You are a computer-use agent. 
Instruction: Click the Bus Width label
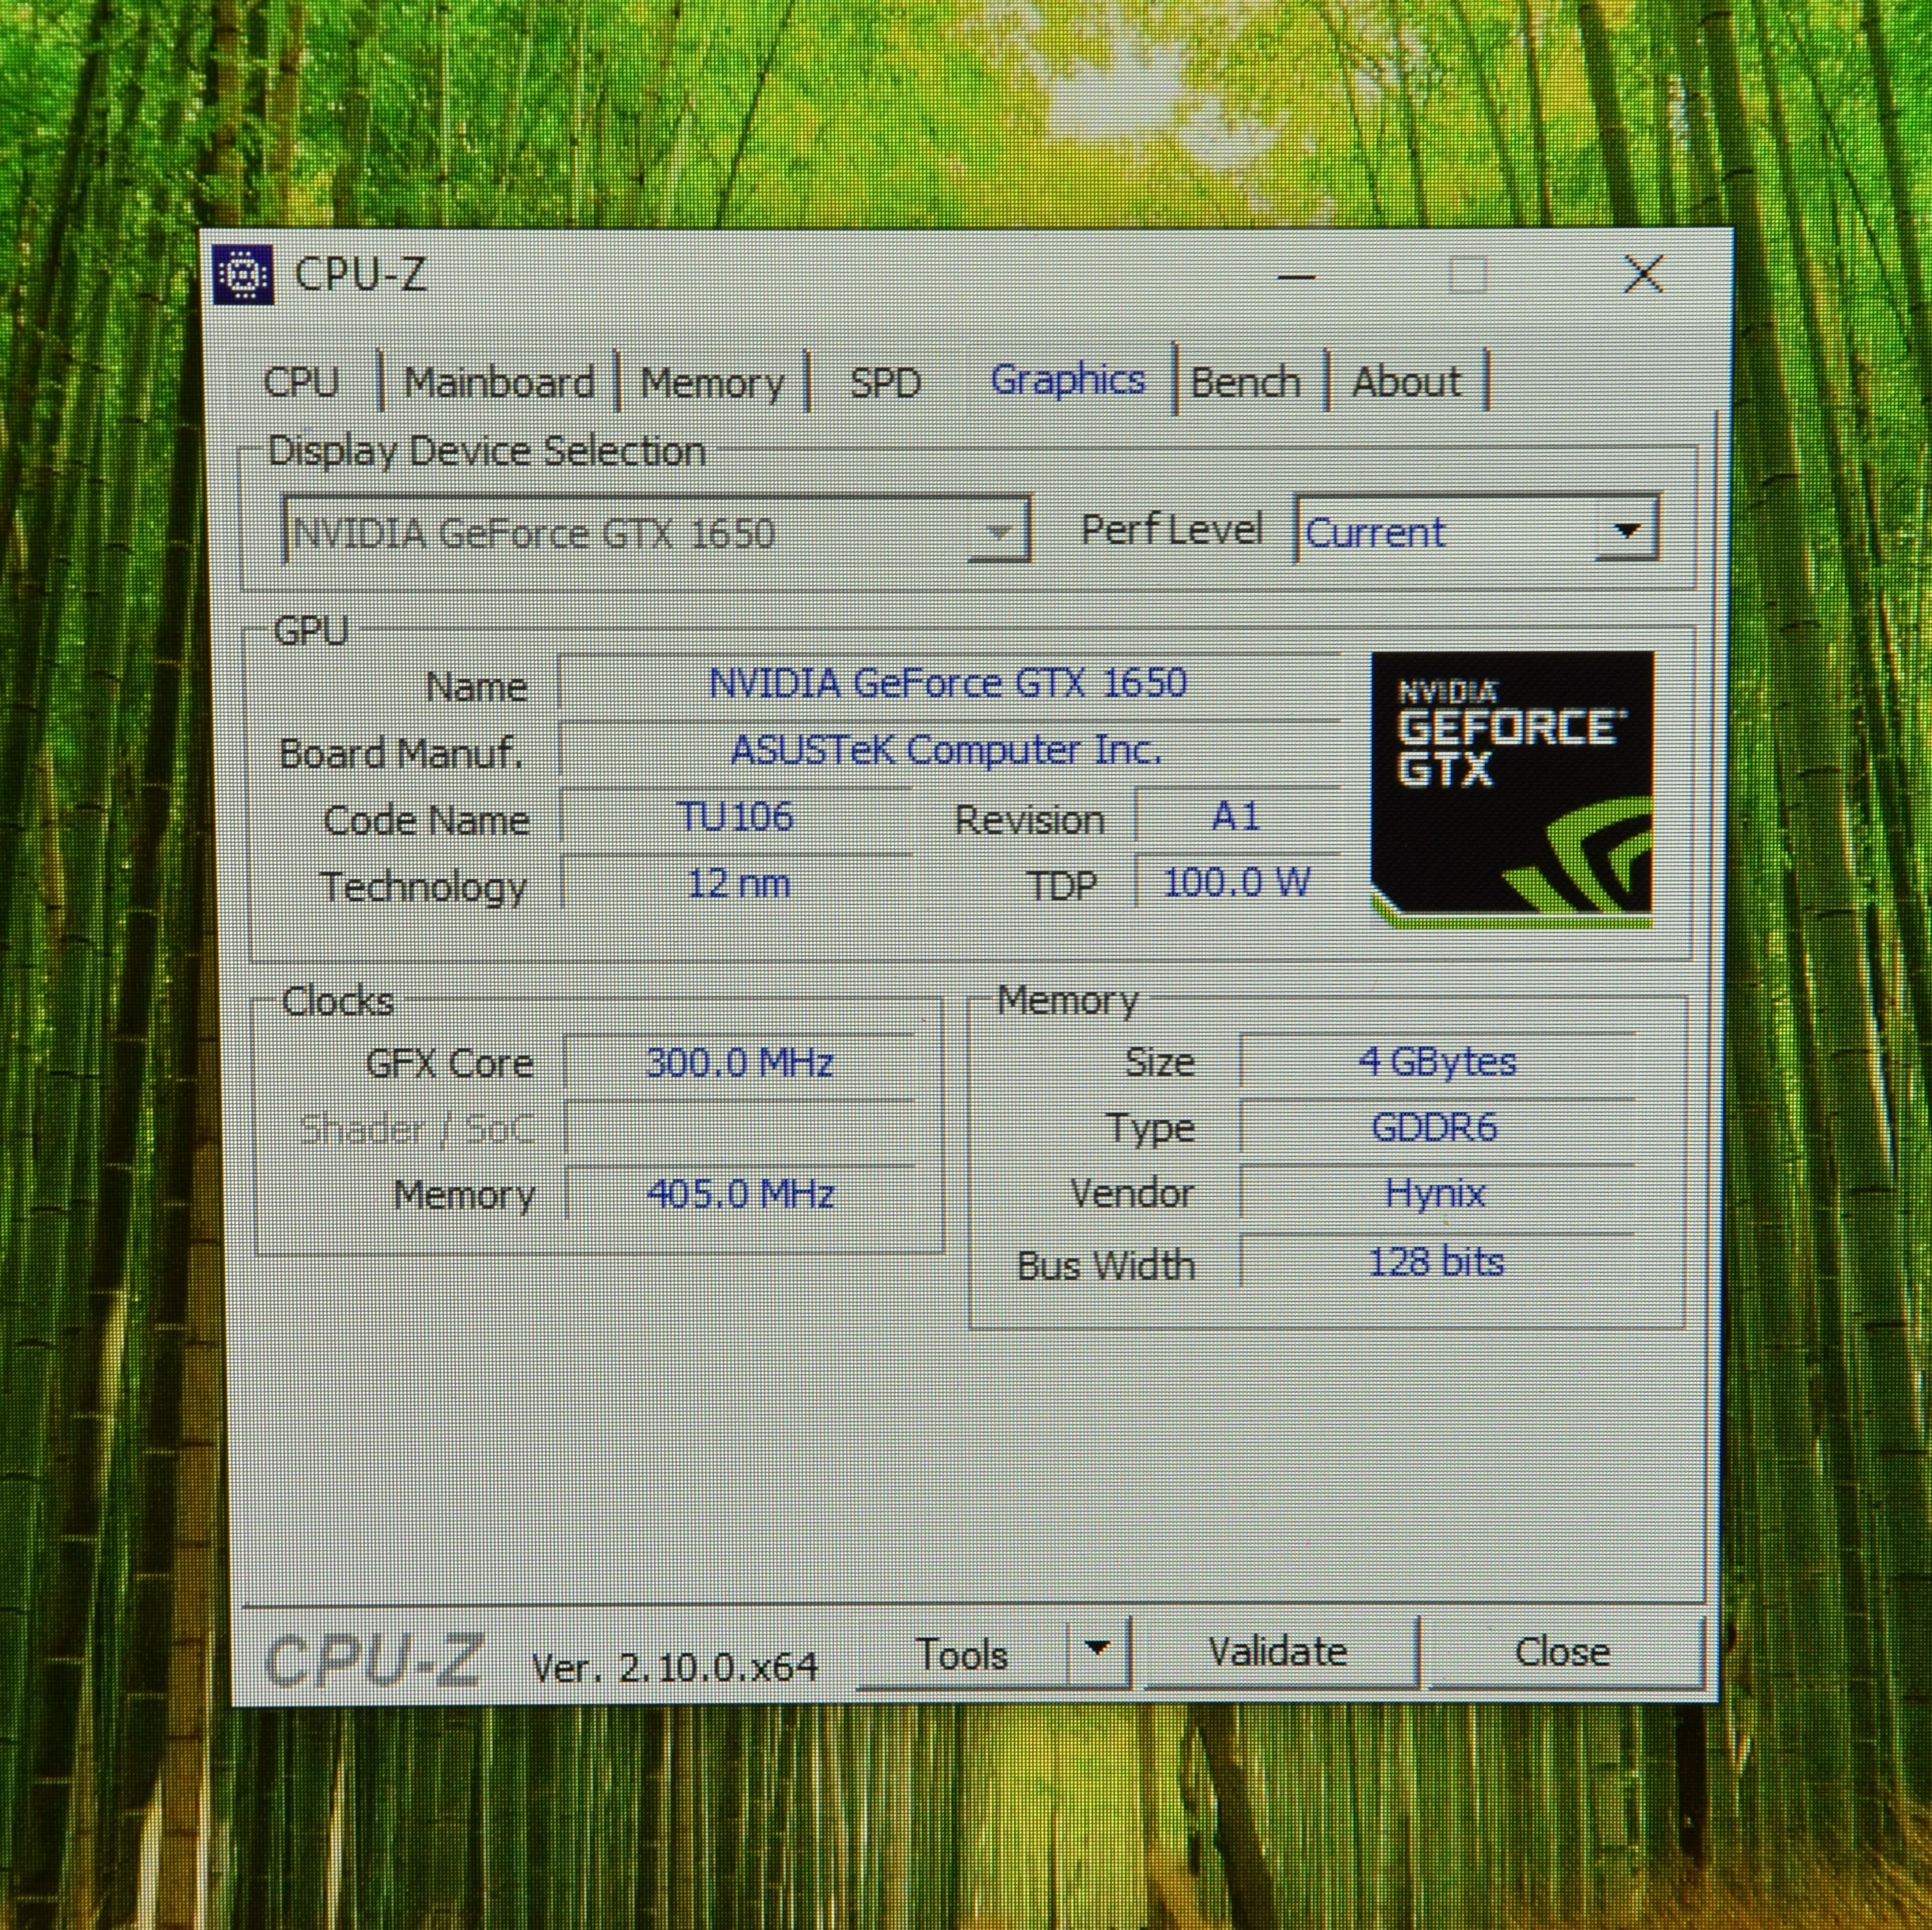click(x=1106, y=1265)
